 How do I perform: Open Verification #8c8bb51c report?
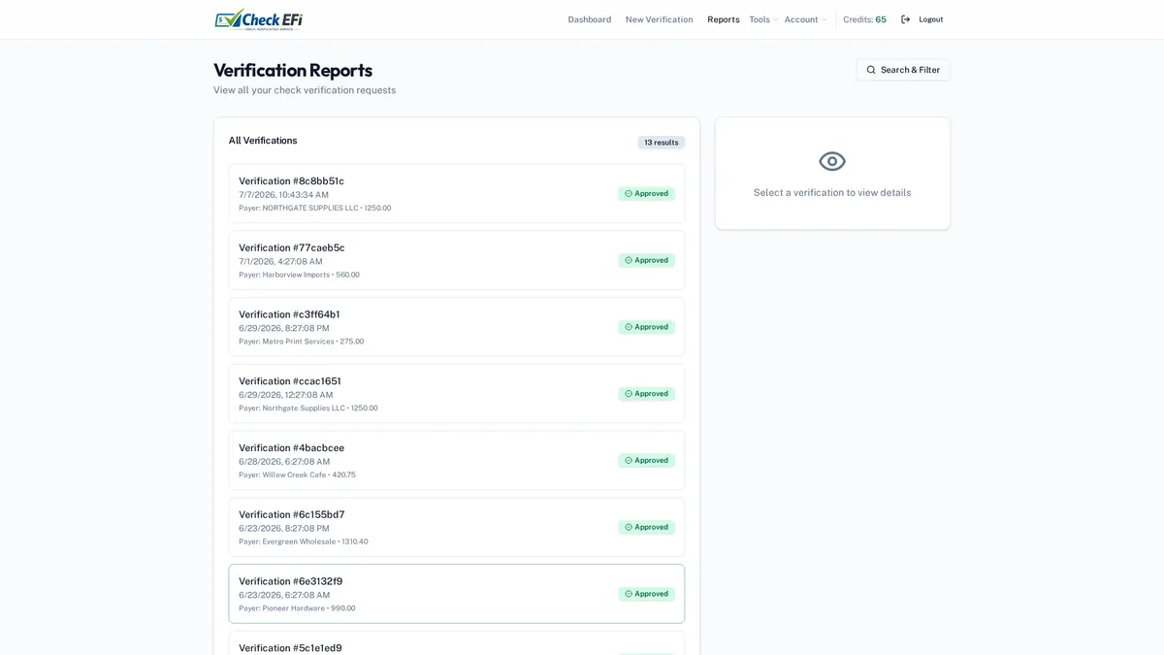pos(457,193)
